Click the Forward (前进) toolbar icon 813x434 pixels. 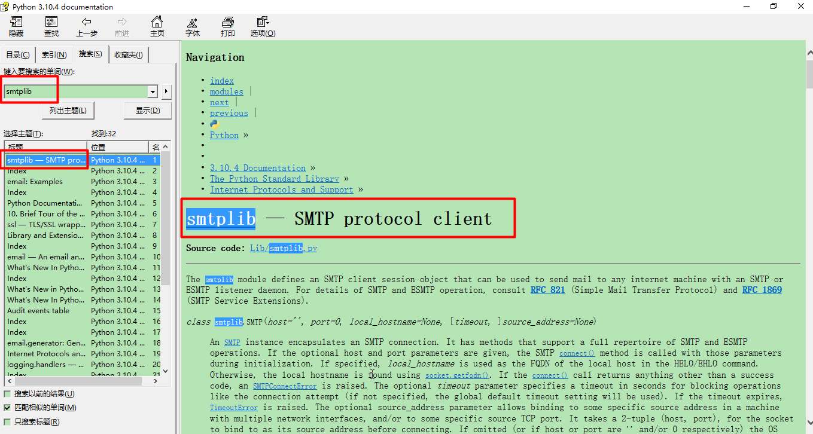[122, 22]
